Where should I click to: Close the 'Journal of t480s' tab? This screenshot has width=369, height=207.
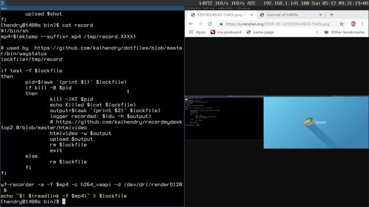pyautogui.click(x=321, y=15)
